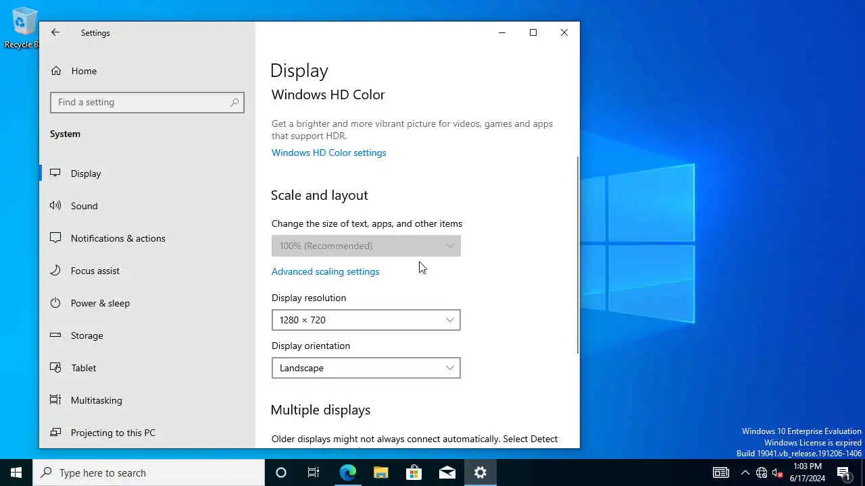This screenshot has height=486, width=865.
Task: Open Microsoft Store from taskbar
Action: (x=414, y=473)
